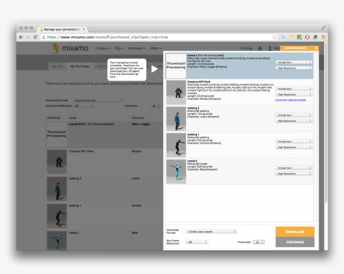
Task: Select the walking 2 Justin thumbnail in tray
Action: [176, 119]
